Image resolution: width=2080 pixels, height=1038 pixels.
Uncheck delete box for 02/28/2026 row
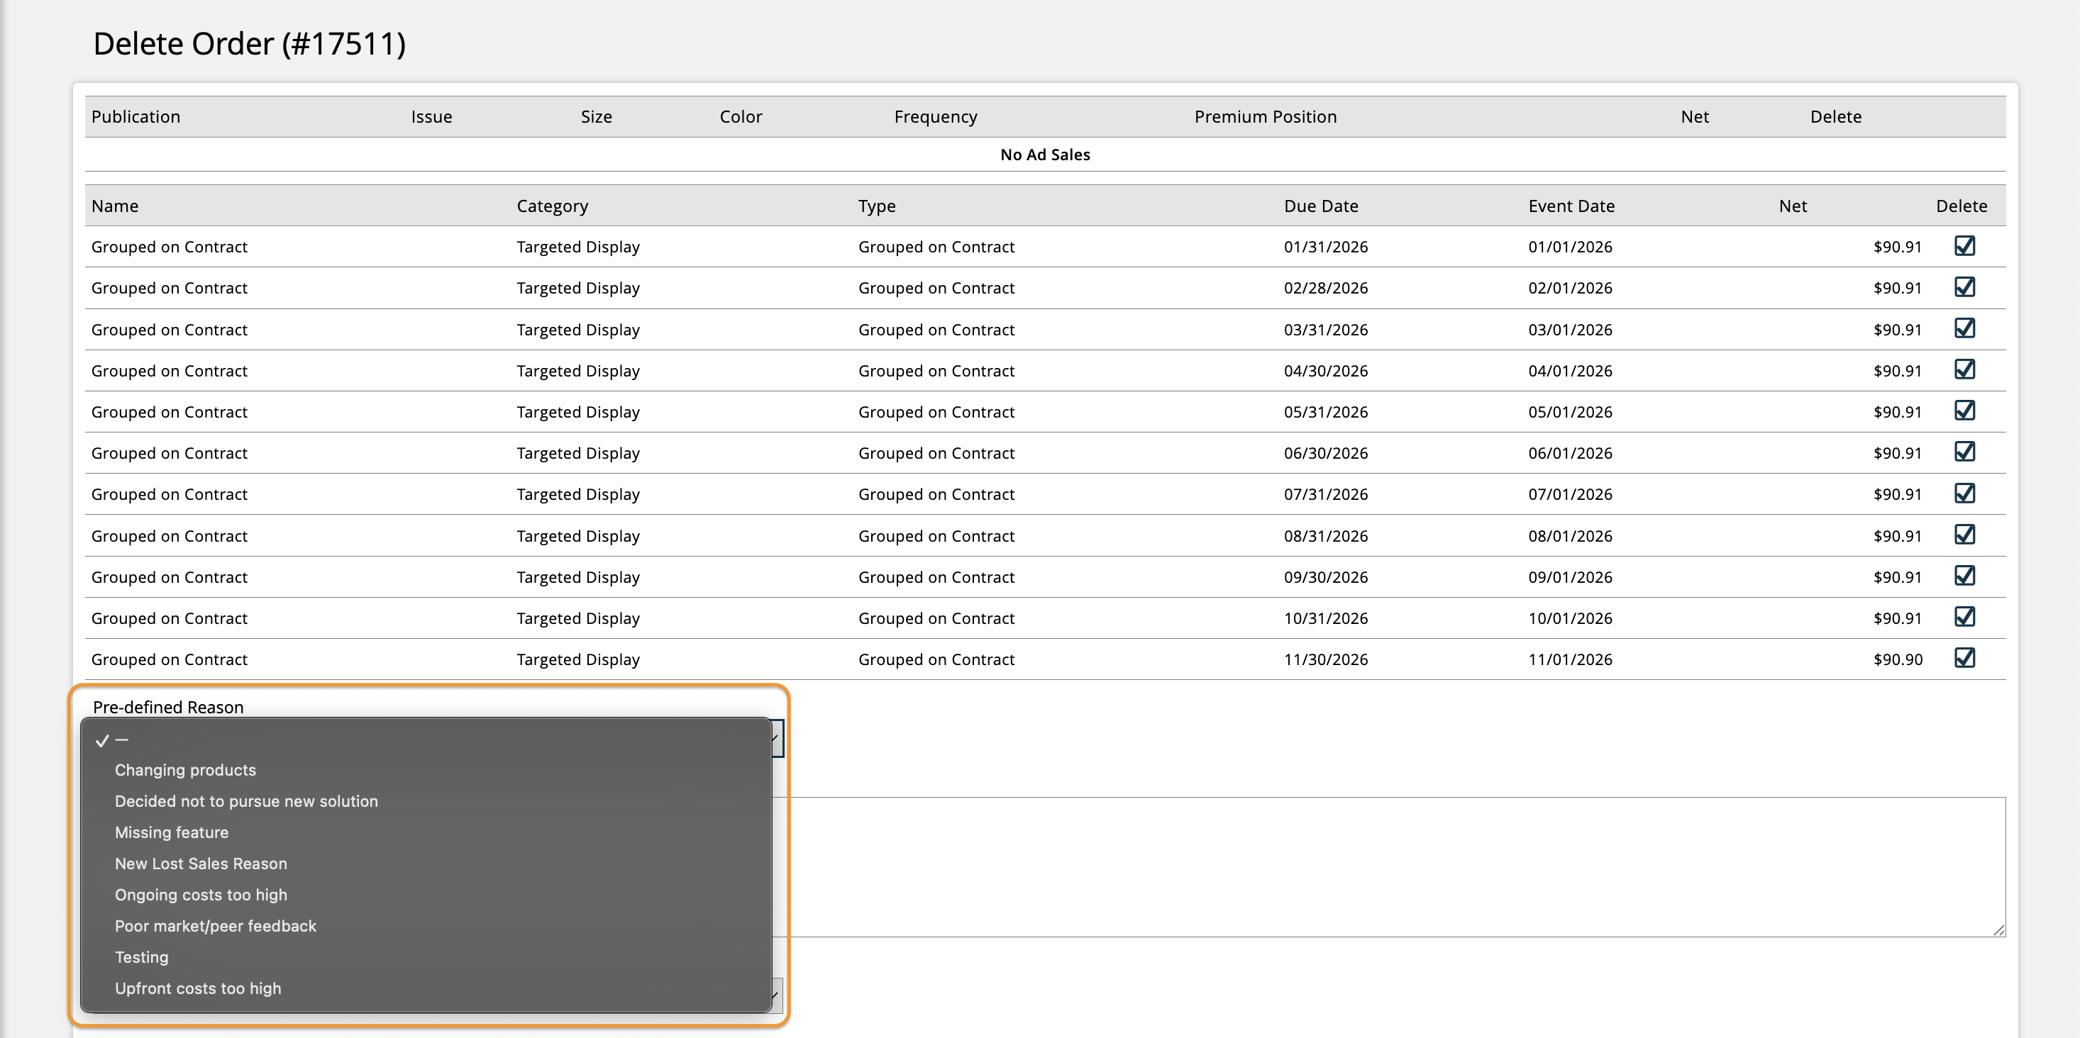tap(1964, 287)
